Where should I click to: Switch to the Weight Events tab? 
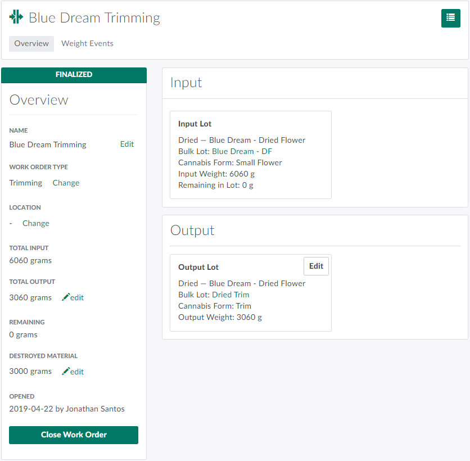tap(87, 43)
